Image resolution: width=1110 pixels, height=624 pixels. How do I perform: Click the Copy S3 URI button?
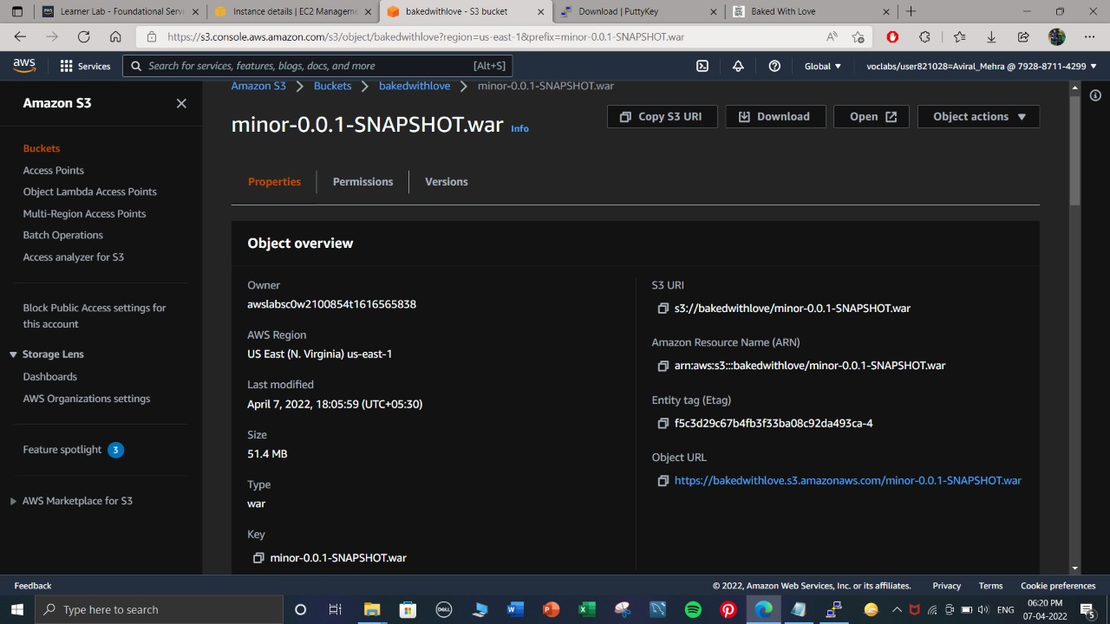pyautogui.click(x=662, y=116)
